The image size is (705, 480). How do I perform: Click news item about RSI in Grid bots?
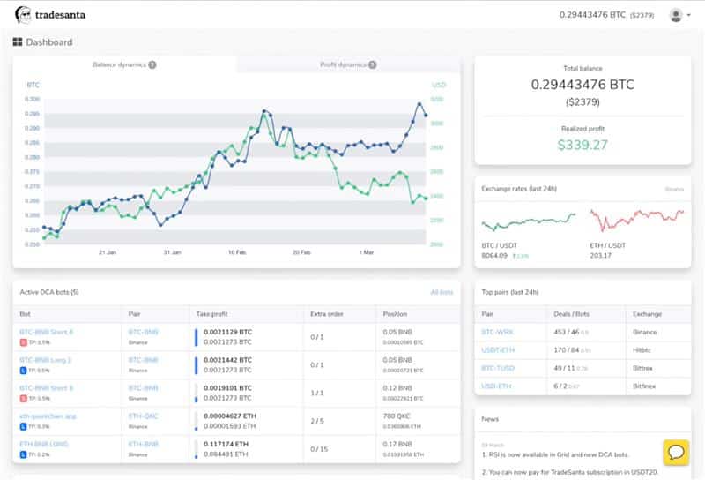click(x=555, y=454)
